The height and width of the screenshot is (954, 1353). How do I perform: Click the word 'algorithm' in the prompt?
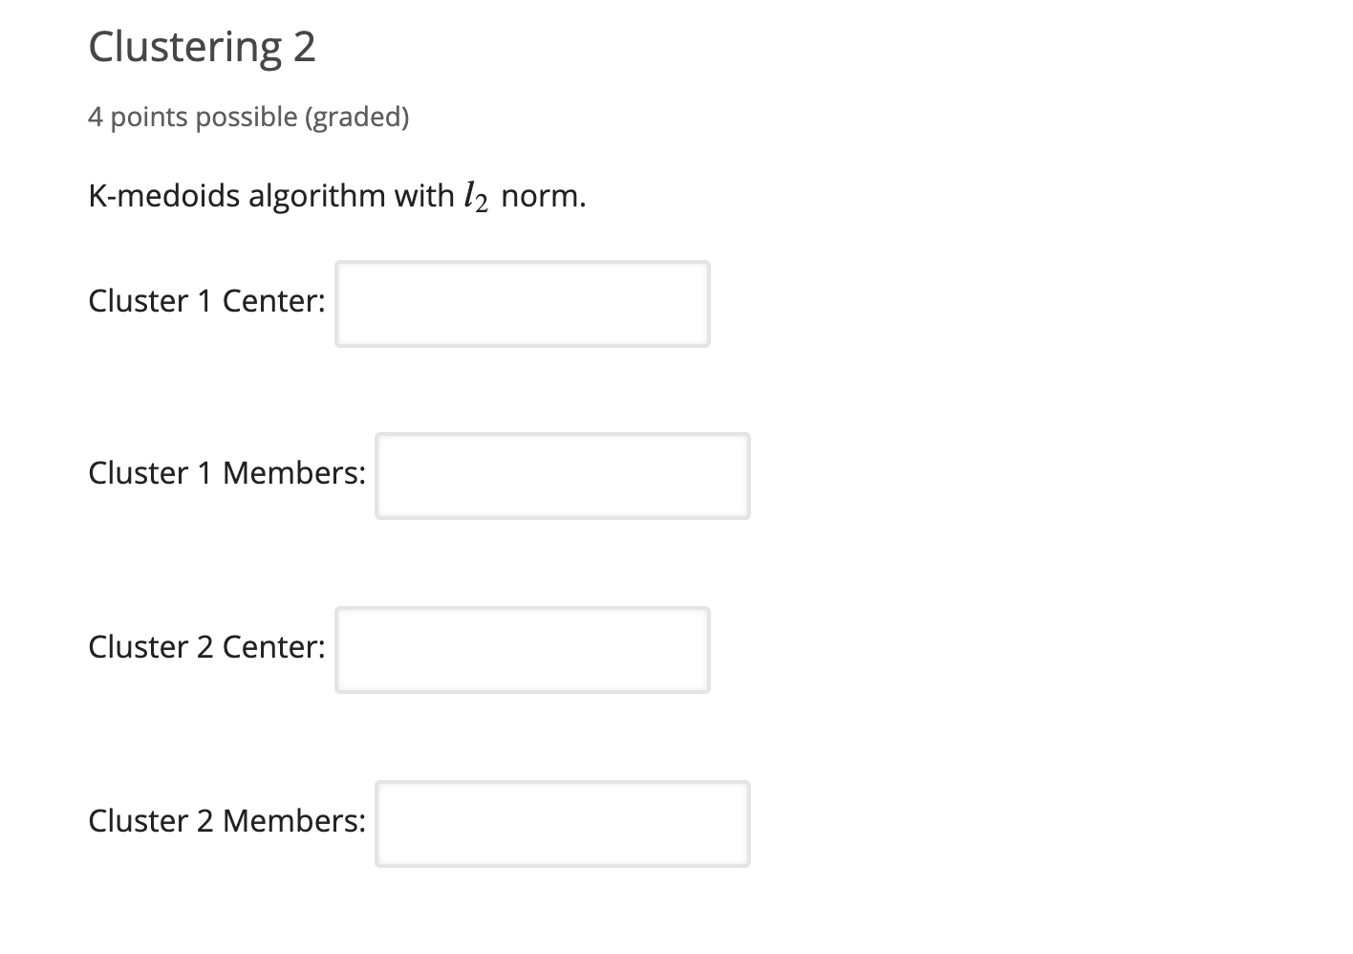pyautogui.click(x=317, y=197)
